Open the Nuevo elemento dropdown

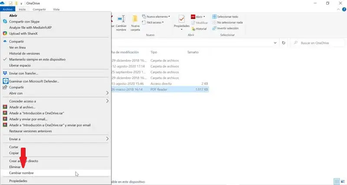[x=156, y=17]
